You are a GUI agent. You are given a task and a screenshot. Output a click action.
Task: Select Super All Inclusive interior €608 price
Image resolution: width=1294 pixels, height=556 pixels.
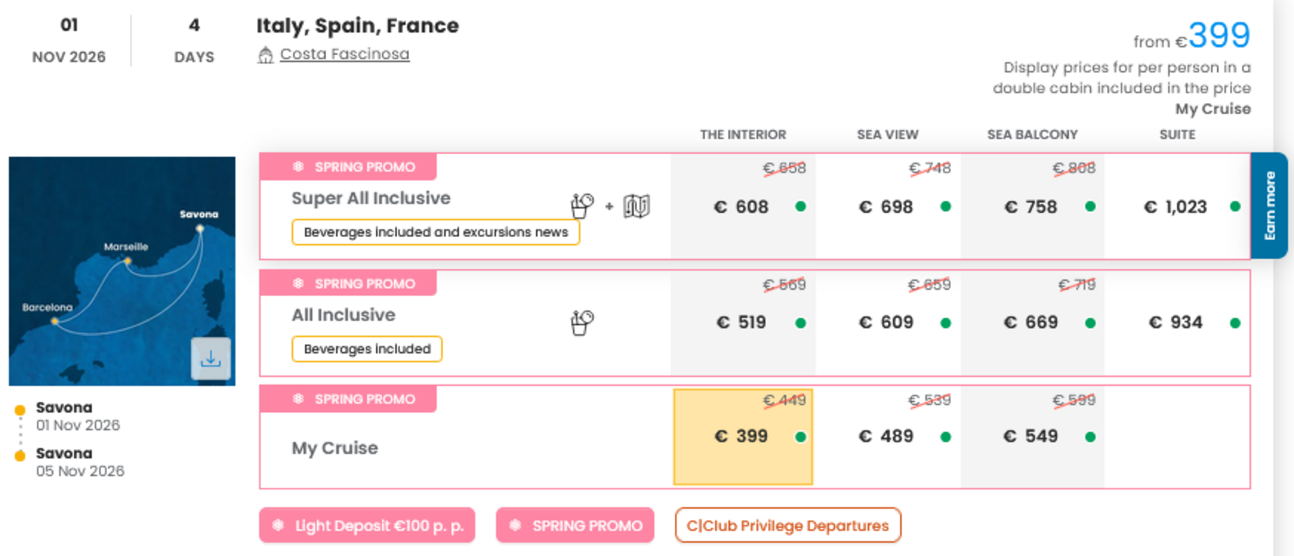742,207
